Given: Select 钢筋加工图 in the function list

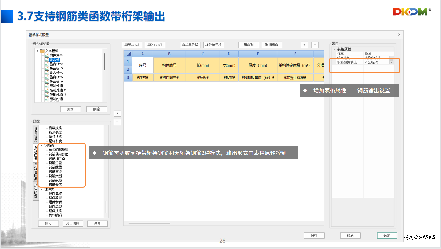Looking at the screenshot, I should tap(57, 159).
